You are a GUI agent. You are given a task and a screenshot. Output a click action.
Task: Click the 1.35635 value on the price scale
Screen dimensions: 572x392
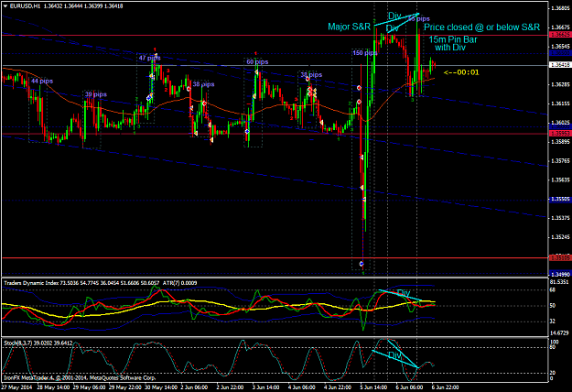click(561, 180)
